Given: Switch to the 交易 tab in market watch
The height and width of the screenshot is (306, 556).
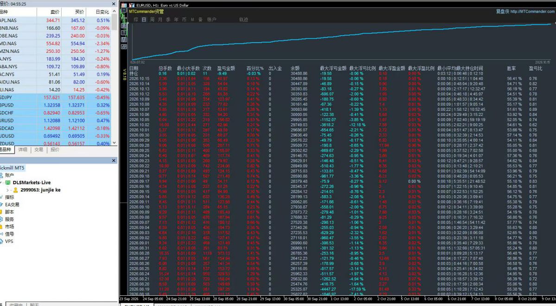Looking at the screenshot, I should (38, 150).
